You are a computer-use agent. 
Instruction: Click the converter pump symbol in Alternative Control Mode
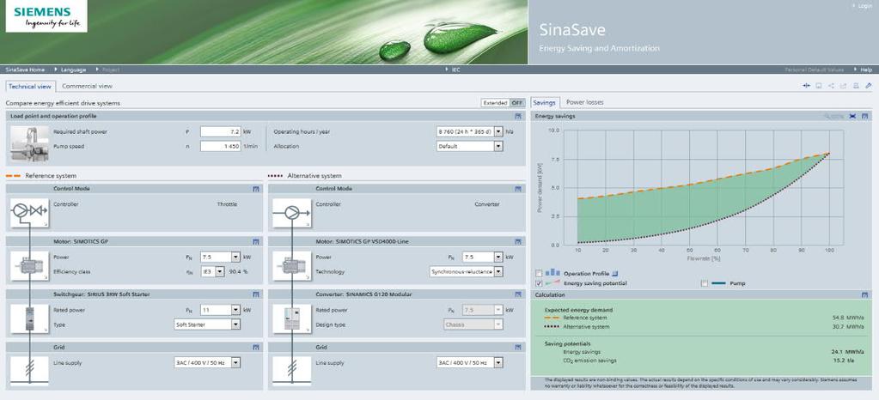point(291,213)
